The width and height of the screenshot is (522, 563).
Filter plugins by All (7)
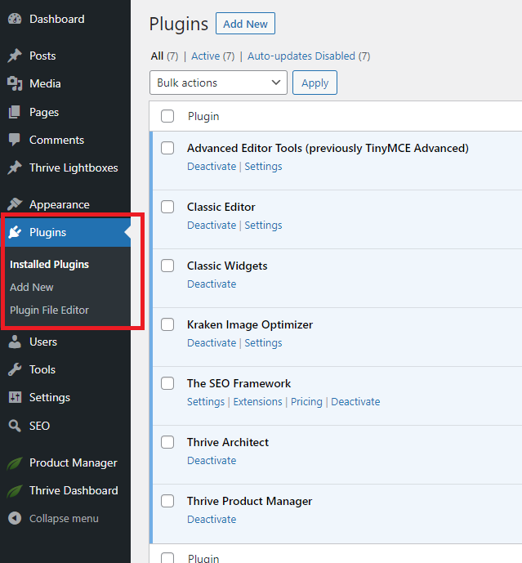pyautogui.click(x=164, y=56)
